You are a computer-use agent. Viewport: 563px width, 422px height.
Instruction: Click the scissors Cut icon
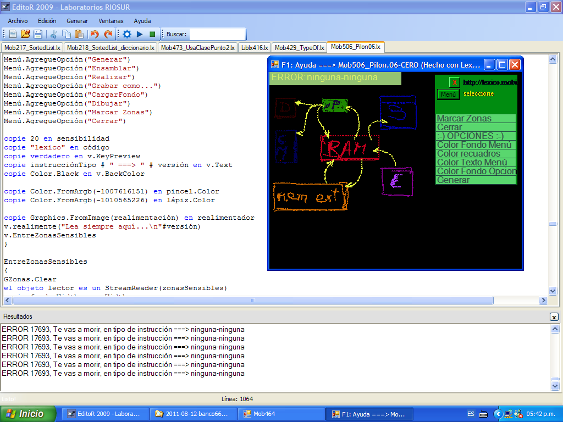[54, 34]
